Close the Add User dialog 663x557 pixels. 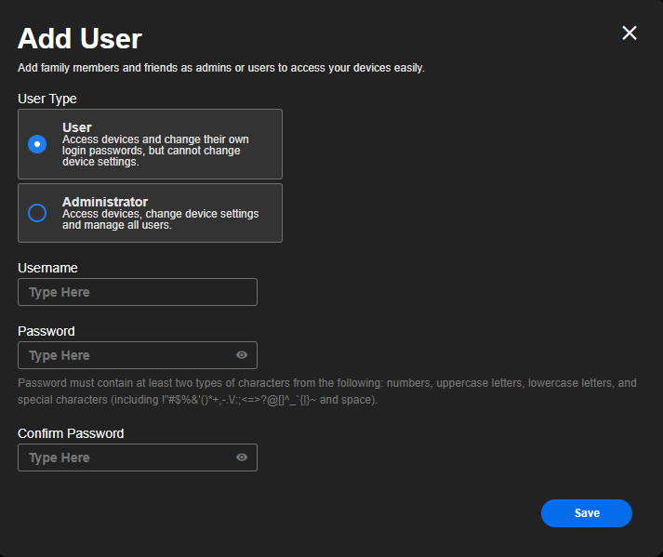point(630,33)
